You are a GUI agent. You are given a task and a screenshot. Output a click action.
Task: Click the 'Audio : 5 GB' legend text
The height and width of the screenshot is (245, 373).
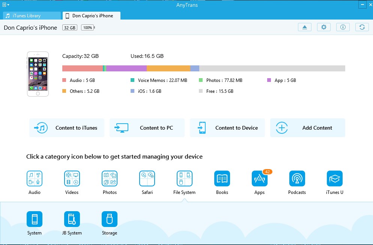[x=82, y=80]
